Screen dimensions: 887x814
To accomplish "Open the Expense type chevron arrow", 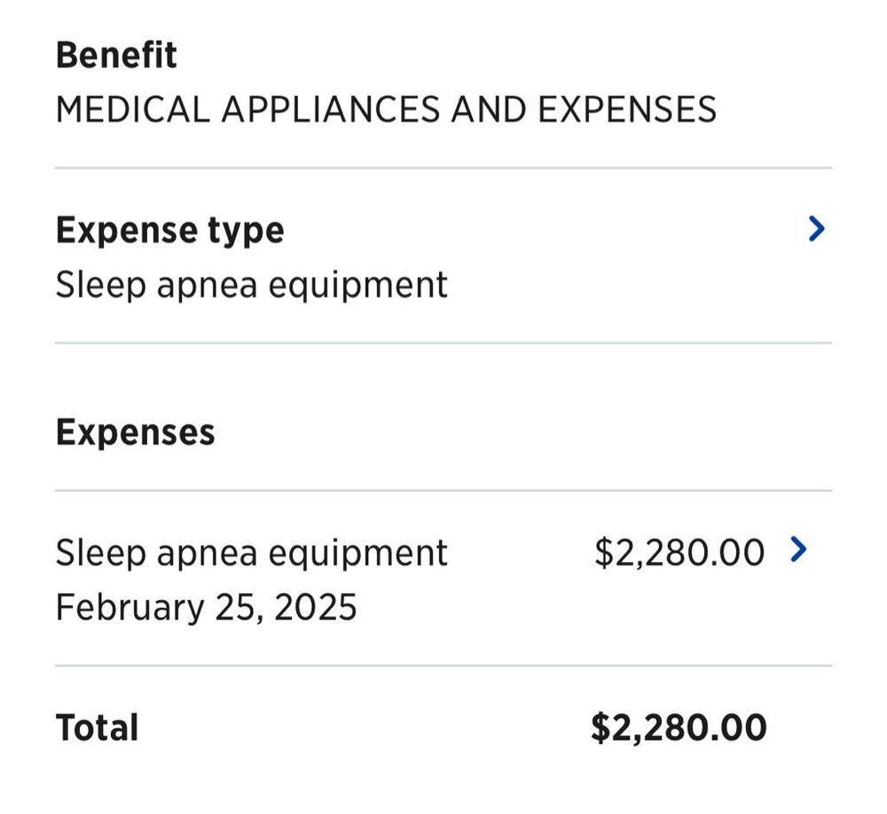I will pyautogui.click(x=817, y=230).
